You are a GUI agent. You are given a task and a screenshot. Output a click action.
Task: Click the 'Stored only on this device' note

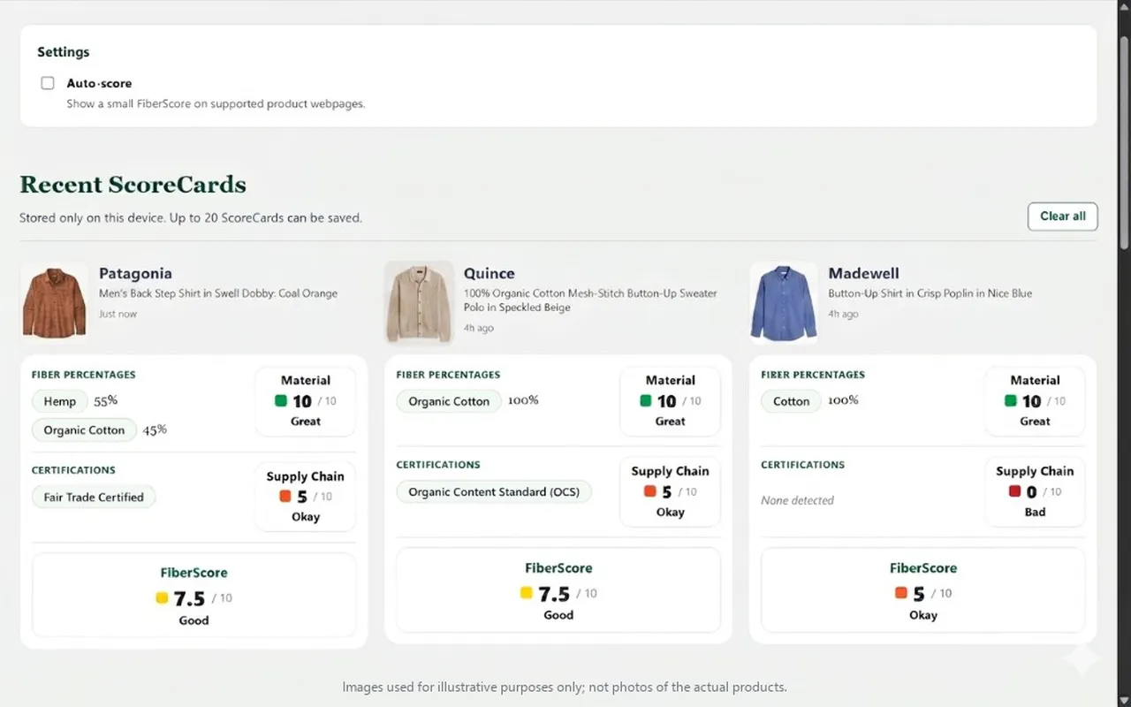(x=191, y=217)
